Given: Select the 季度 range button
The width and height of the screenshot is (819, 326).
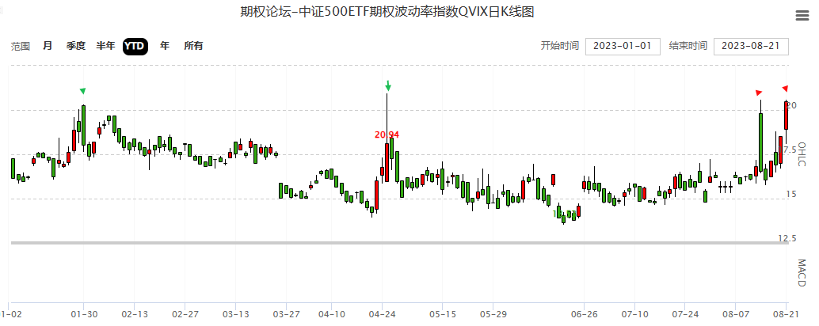Looking at the screenshot, I should pyautogui.click(x=76, y=46).
